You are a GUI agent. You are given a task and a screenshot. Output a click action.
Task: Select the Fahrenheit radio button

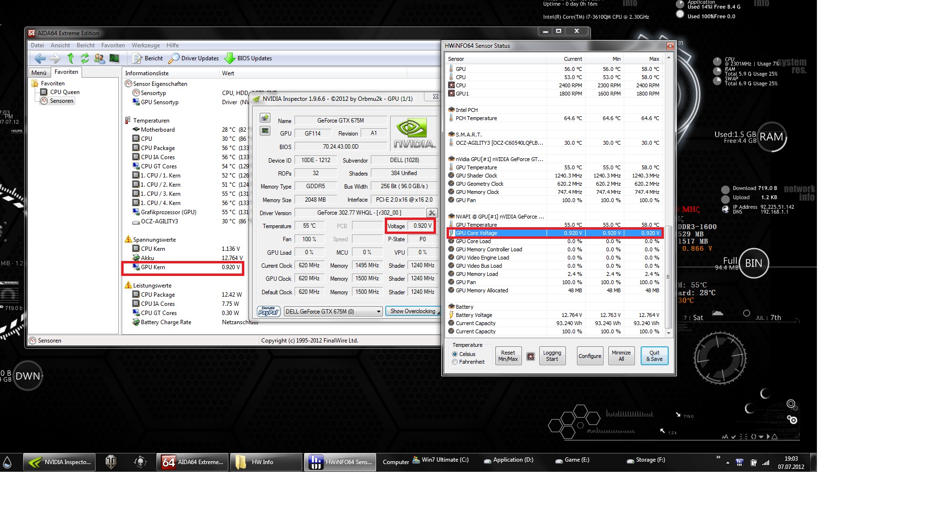[x=455, y=362]
